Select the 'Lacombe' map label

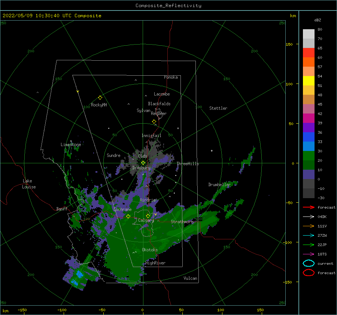point(162,94)
